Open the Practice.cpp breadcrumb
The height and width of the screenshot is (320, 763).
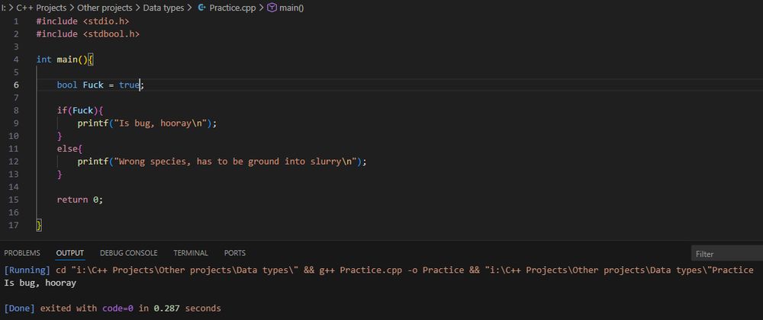click(x=232, y=8)
